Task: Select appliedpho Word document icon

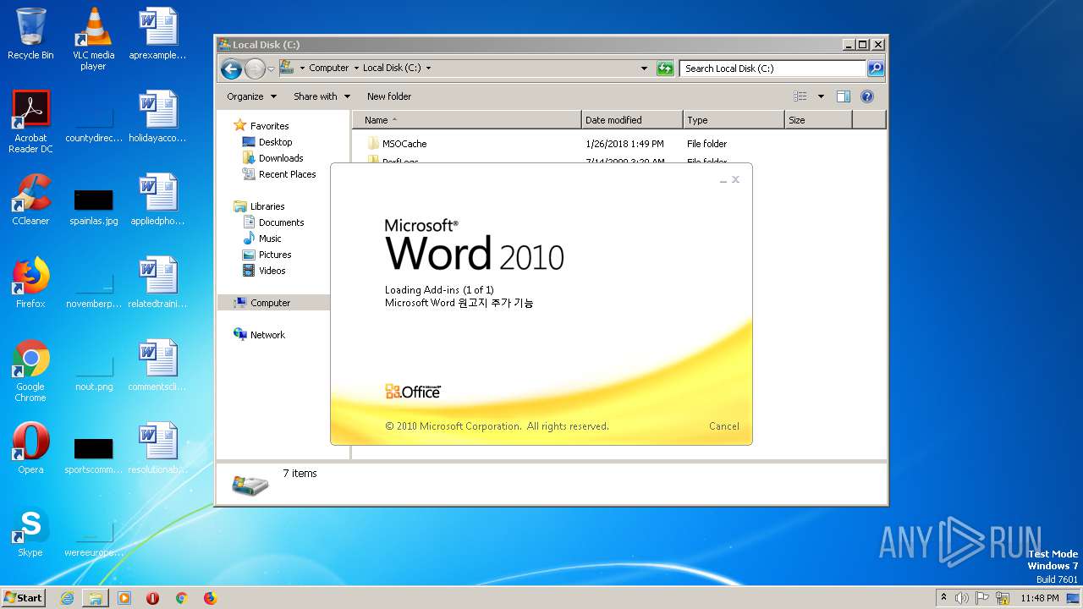Action: pyautogui.click(x=157, y=200)
